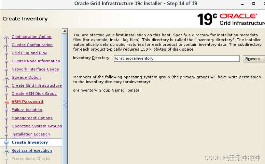Click the Cluster Configuration step node icon
Screen dimensions: 265x164
point(6,45)
